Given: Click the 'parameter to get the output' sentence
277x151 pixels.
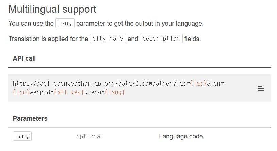Looking at the screenshot, I should (x=140, y=24).
